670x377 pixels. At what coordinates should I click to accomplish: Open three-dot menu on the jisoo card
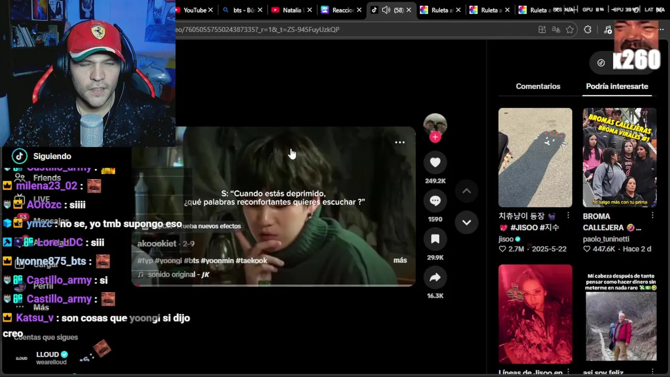pyautogui.click(x=568, y=216)
